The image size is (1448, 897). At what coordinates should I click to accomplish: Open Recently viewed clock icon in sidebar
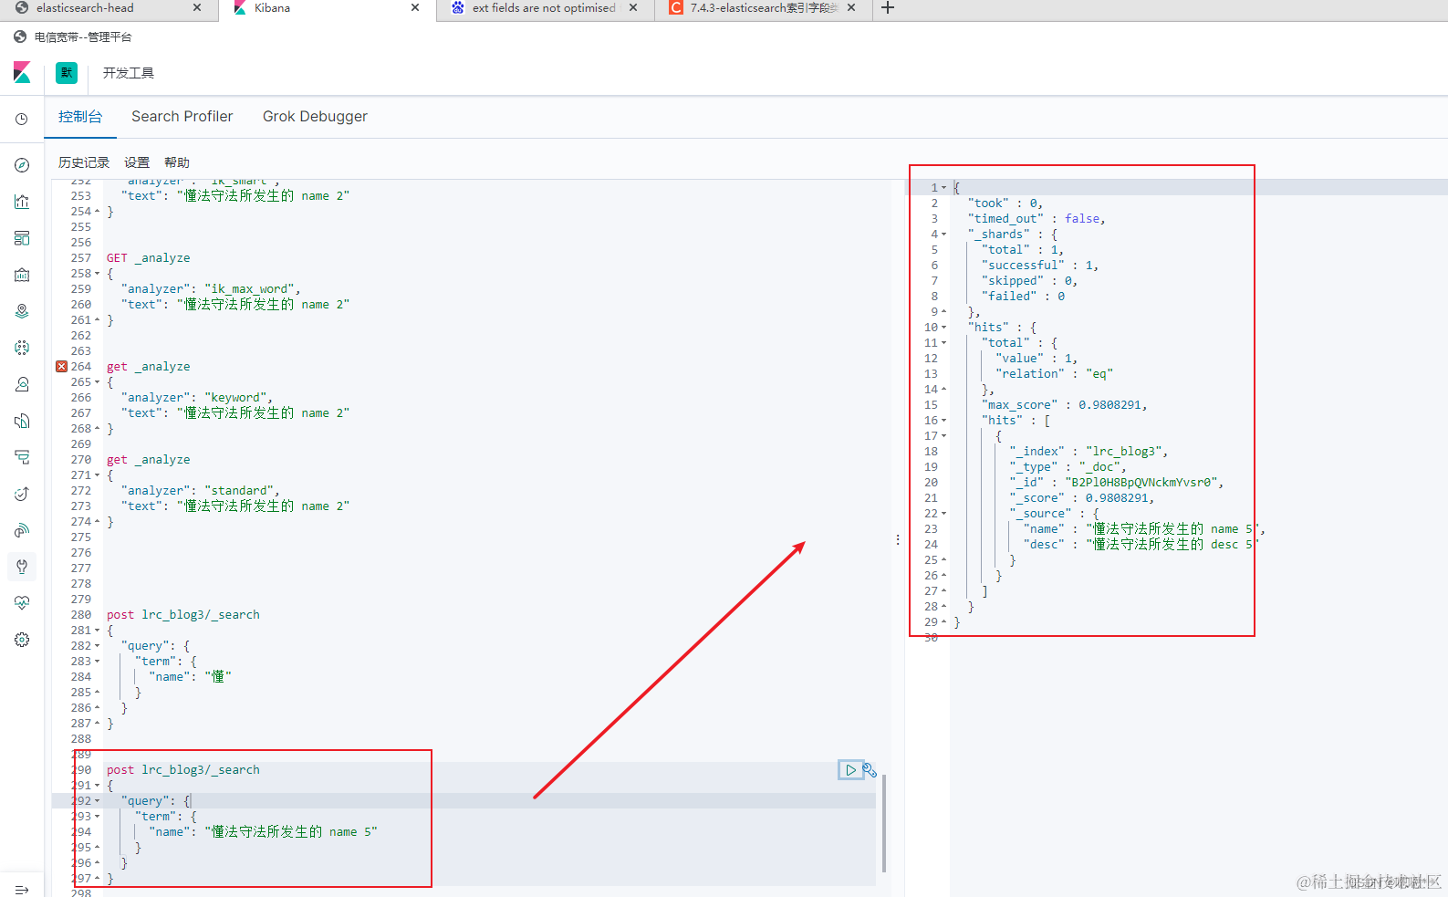coord(22,120)
